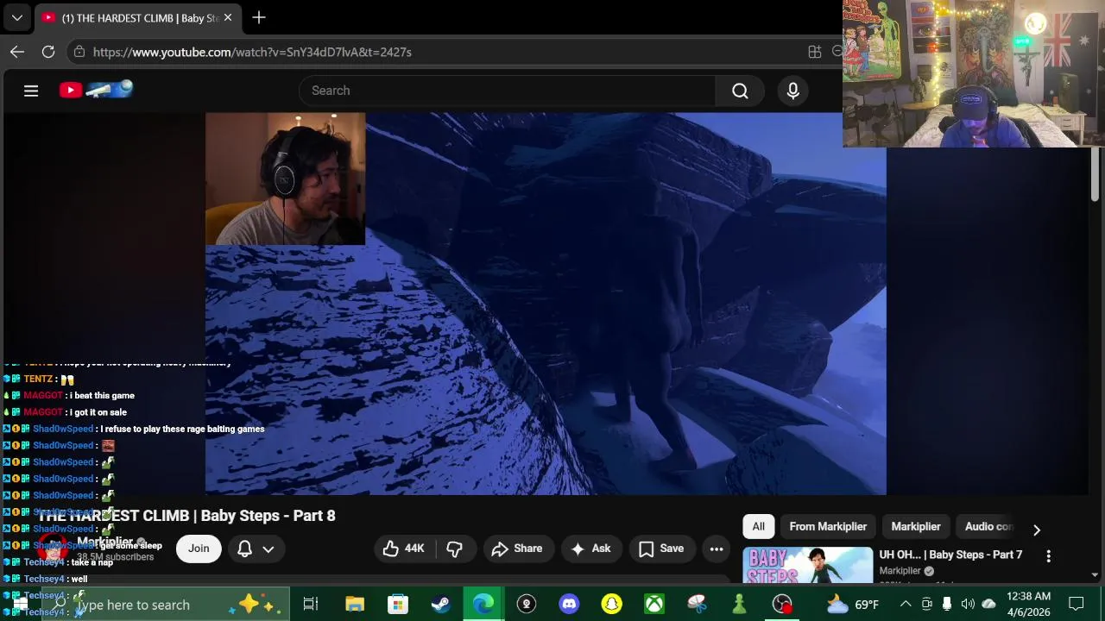Click the Ask button
1105x621 pixels.
click(590, 549)
